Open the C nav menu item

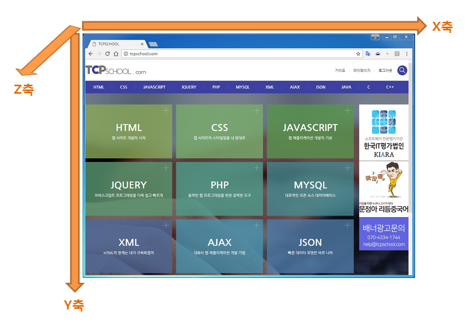pos(369,87)
